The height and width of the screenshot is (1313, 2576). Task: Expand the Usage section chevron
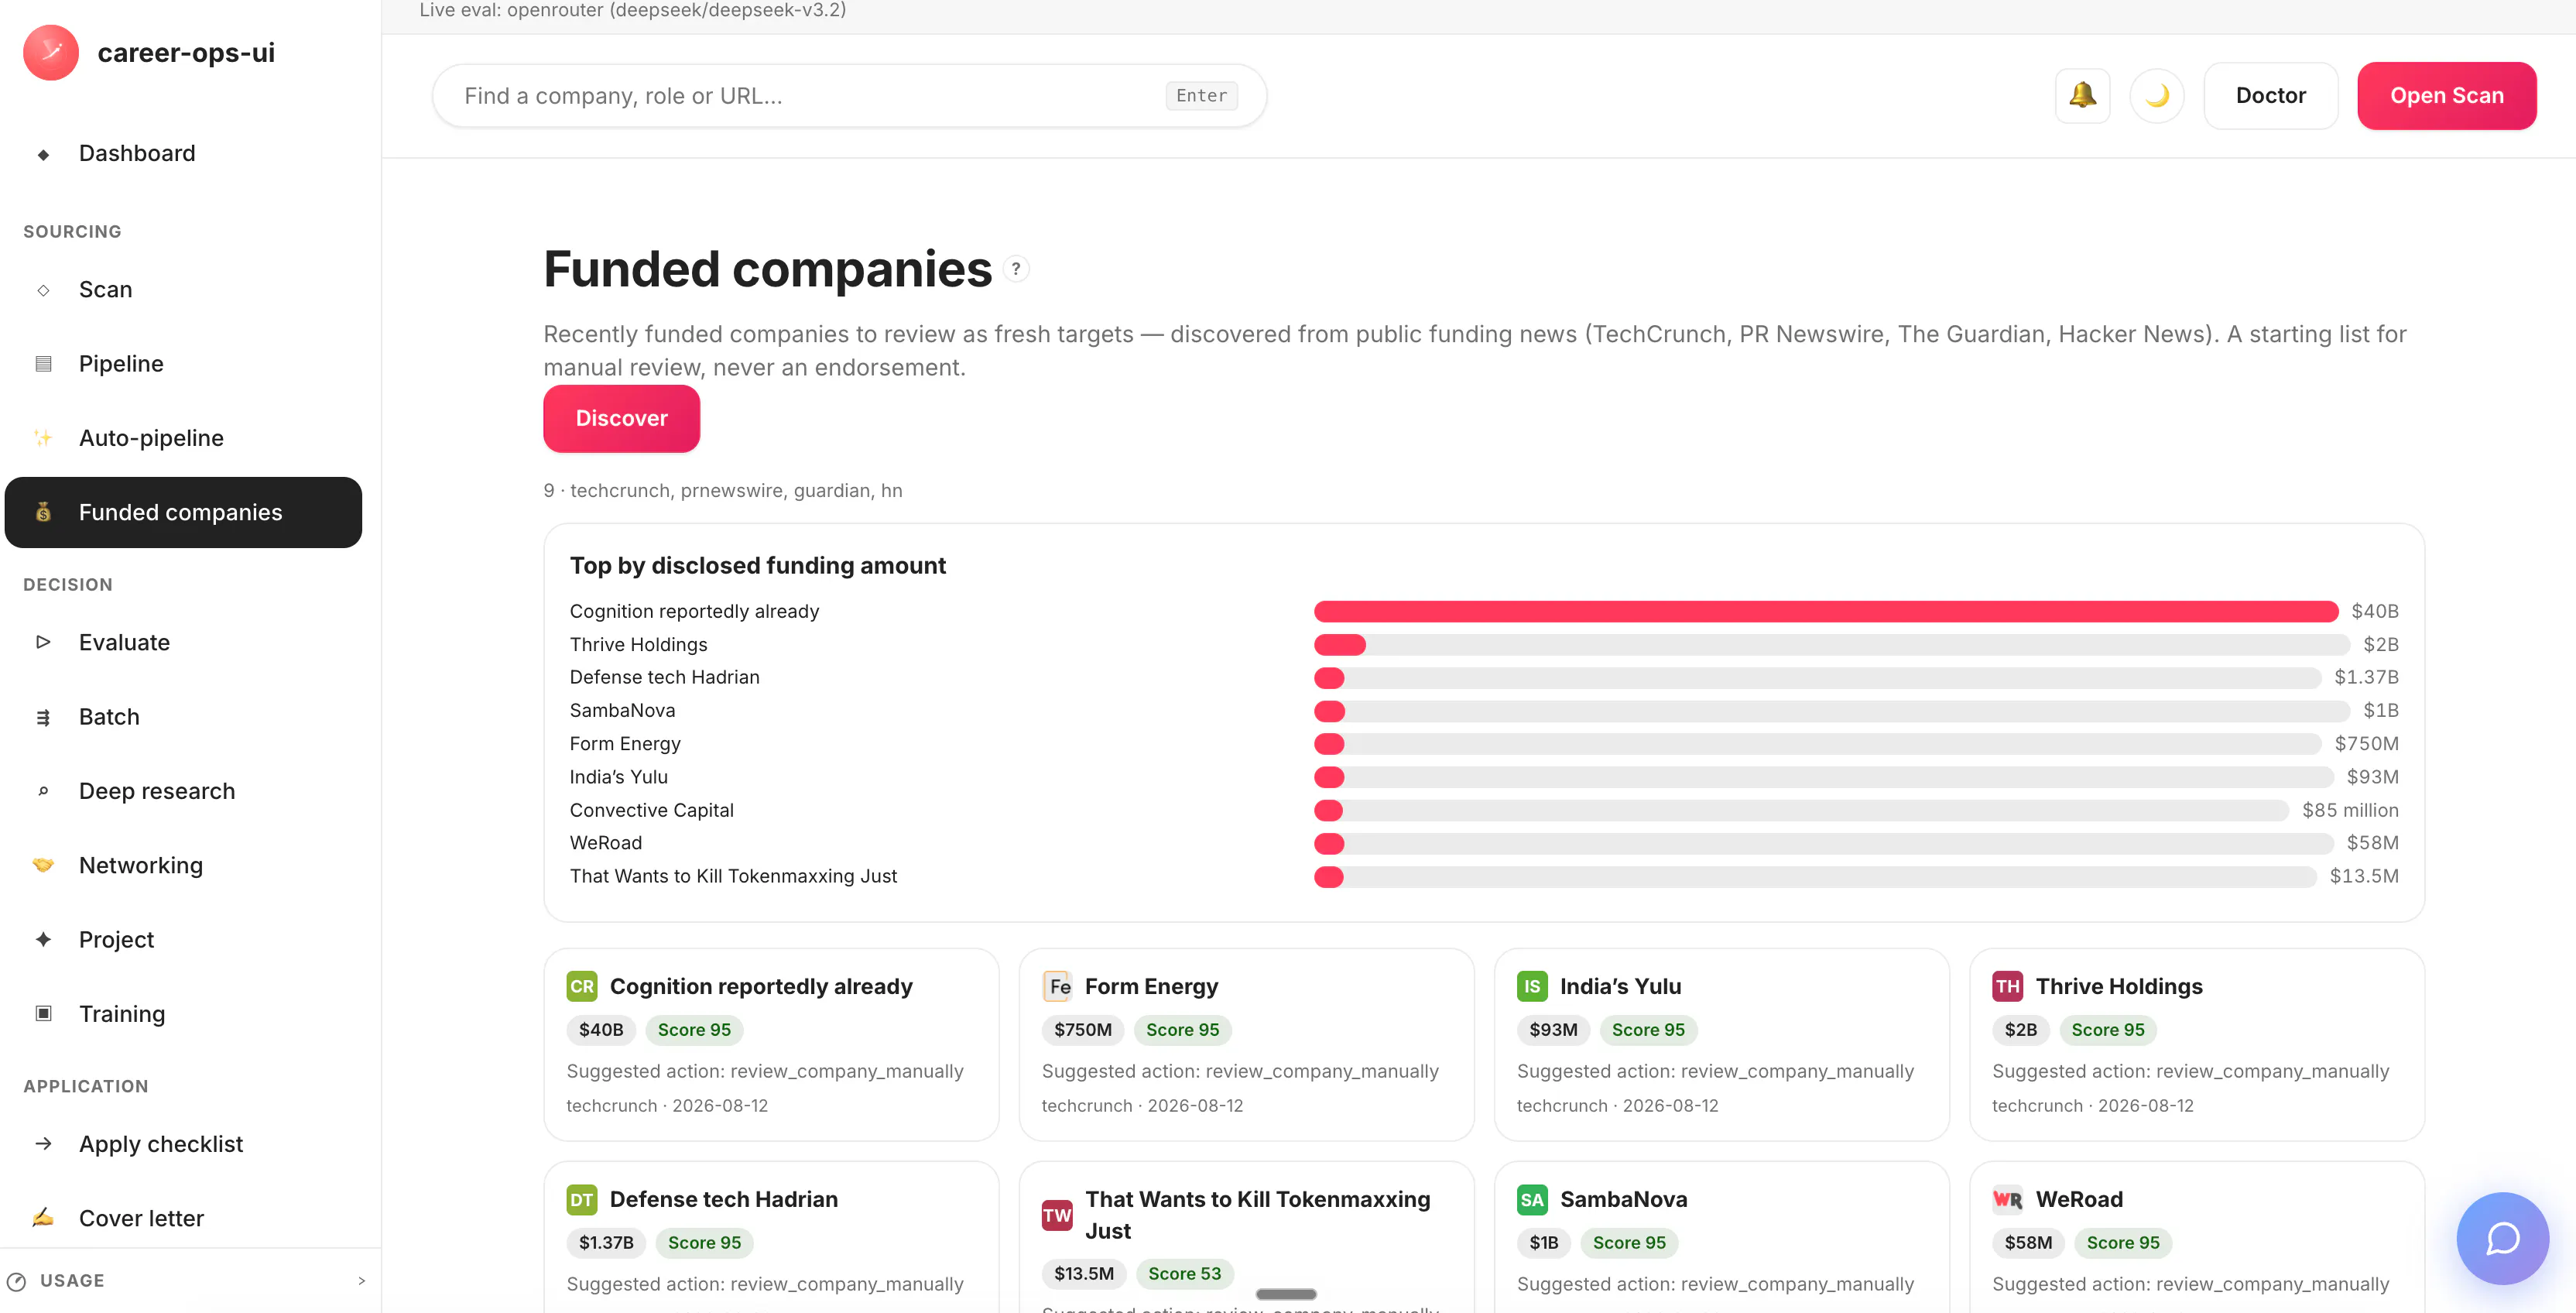[x=361, y=1281]
